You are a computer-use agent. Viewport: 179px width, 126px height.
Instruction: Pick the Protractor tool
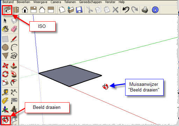(x=5, y=101)
